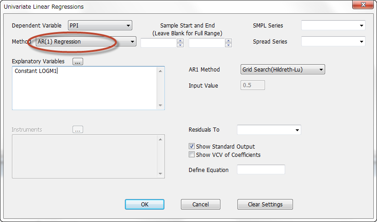Click the Clear Settings button
Viewport: 377px width, 222px height.
click(x=265, y=204)
